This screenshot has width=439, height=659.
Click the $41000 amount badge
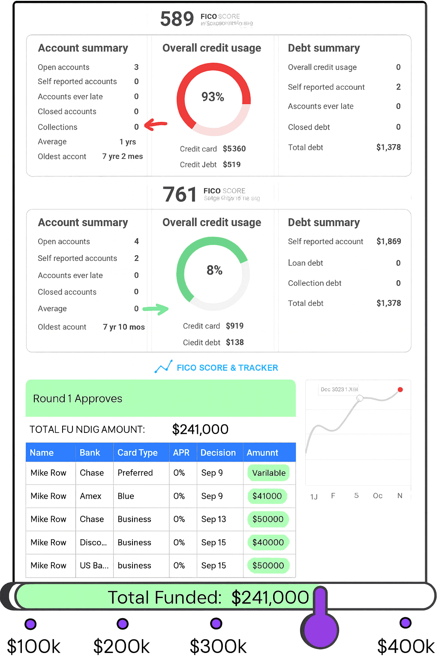pyautogui.click(x=267, y=496)
